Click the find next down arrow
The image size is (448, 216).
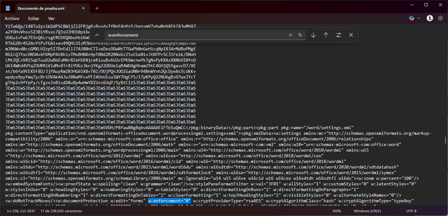[313, 35]
